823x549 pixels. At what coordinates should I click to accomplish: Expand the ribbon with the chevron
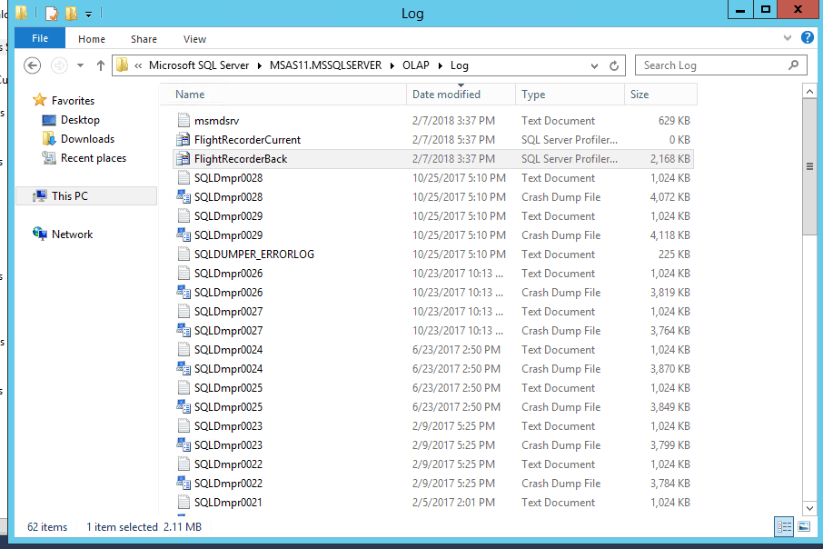[788, 38]
